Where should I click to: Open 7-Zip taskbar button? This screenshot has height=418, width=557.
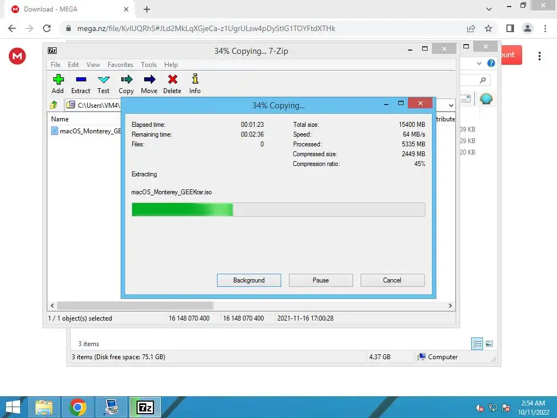(x=145, y=407)
